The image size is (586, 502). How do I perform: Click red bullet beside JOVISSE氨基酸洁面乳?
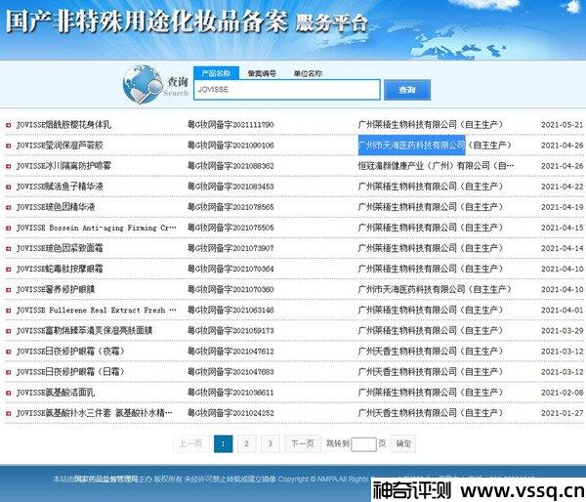point(8,393)
